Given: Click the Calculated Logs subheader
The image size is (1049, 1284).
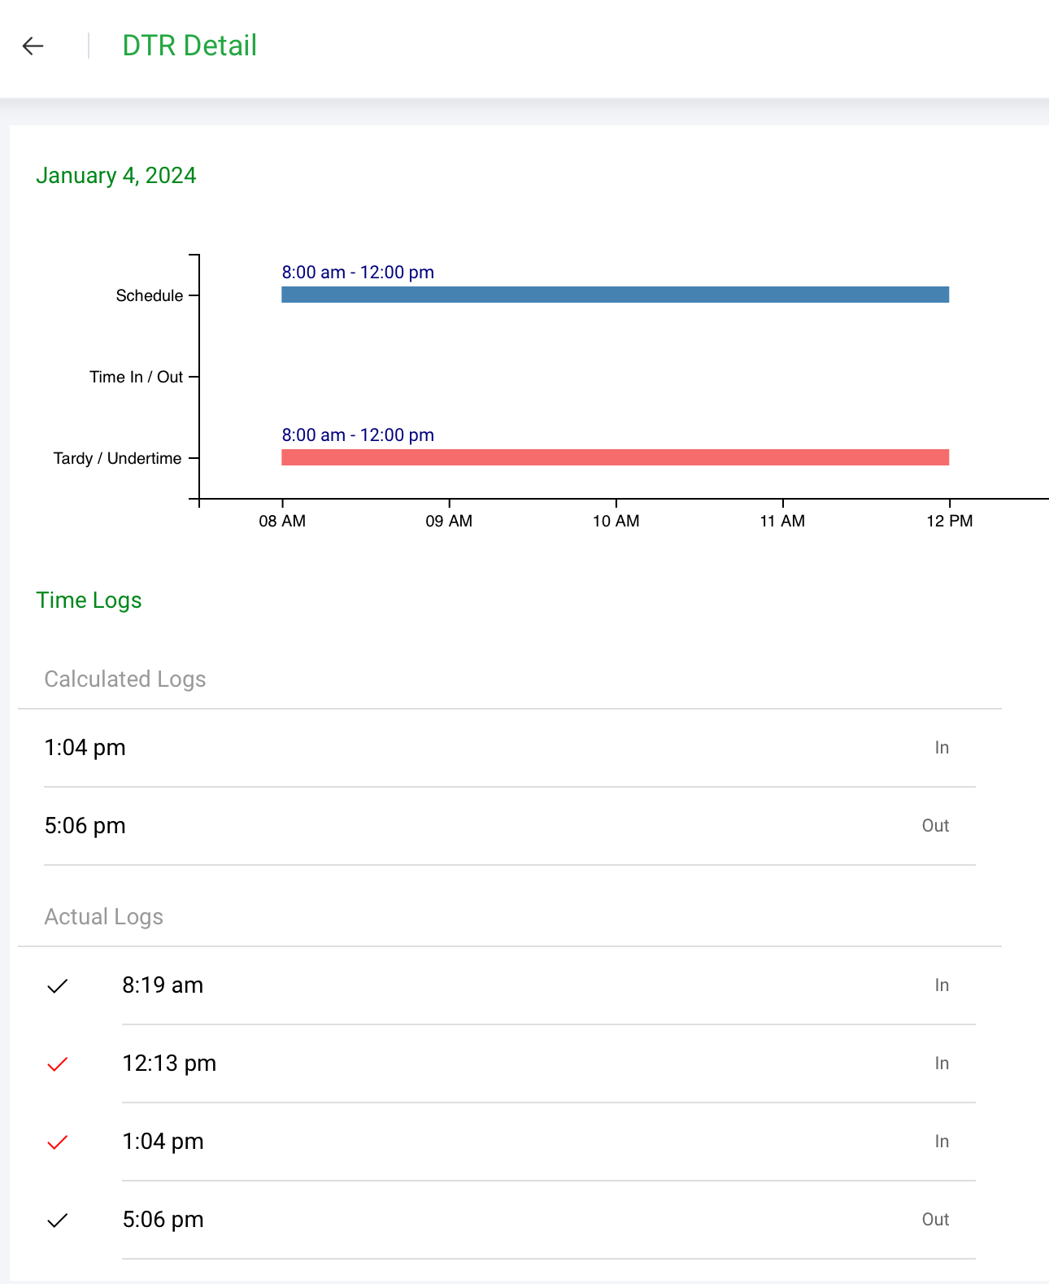Looking at the screenshot, I should pyautogui.click(x=125, y=679).
